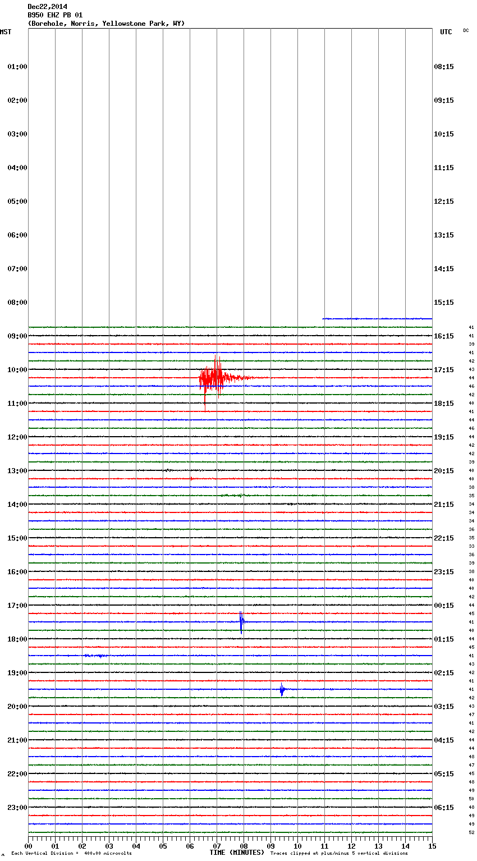Select the 23:00 MST hour label
This screenshot has width=477, height=861.
(x=17, y=808)
